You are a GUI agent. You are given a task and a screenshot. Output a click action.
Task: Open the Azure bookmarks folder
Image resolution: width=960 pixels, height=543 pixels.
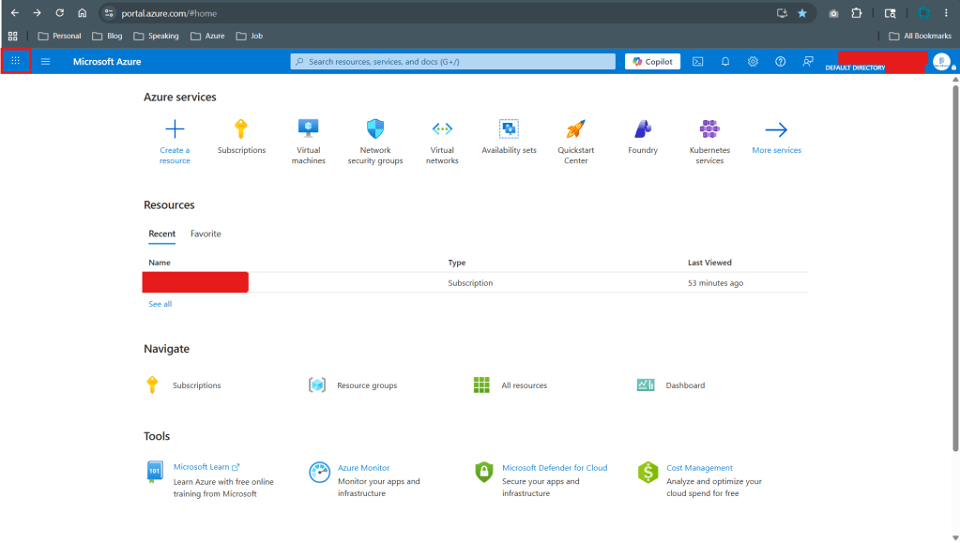pos(207,37)
